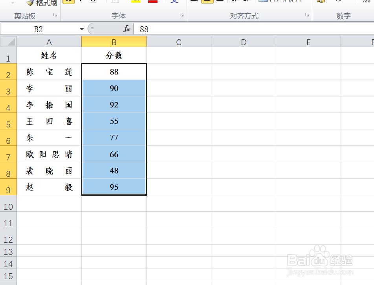Viewport: 374px width, 285px height.
Task: Click the 分数 header cell
Action: pos(114,55)
